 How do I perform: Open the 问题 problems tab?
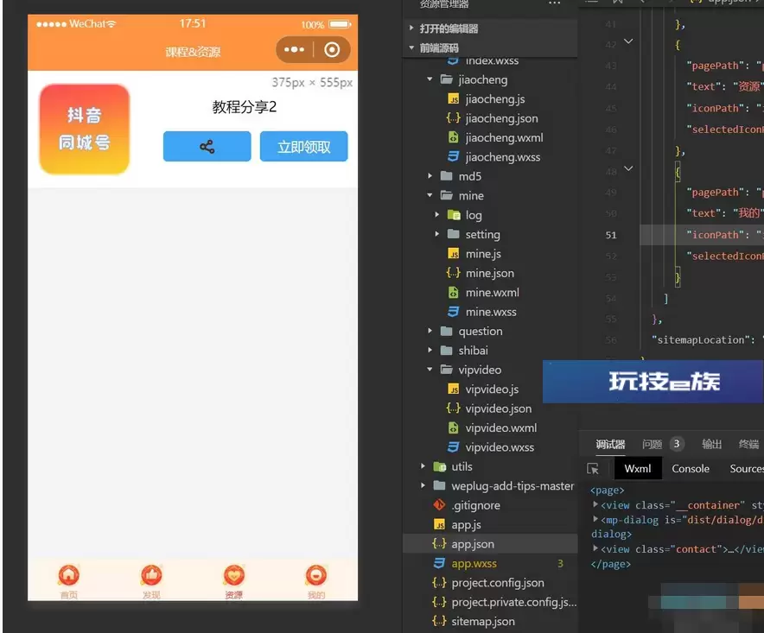pyautogui.click(x=652, y=444)
